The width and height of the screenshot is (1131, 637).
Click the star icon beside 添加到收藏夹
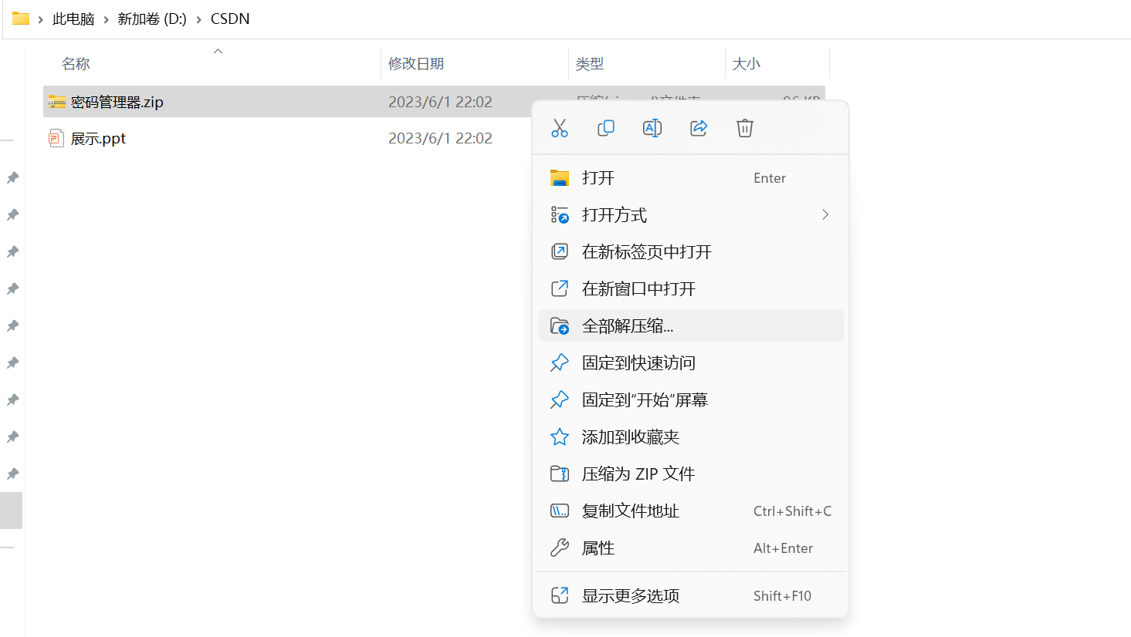click(560, 436)
